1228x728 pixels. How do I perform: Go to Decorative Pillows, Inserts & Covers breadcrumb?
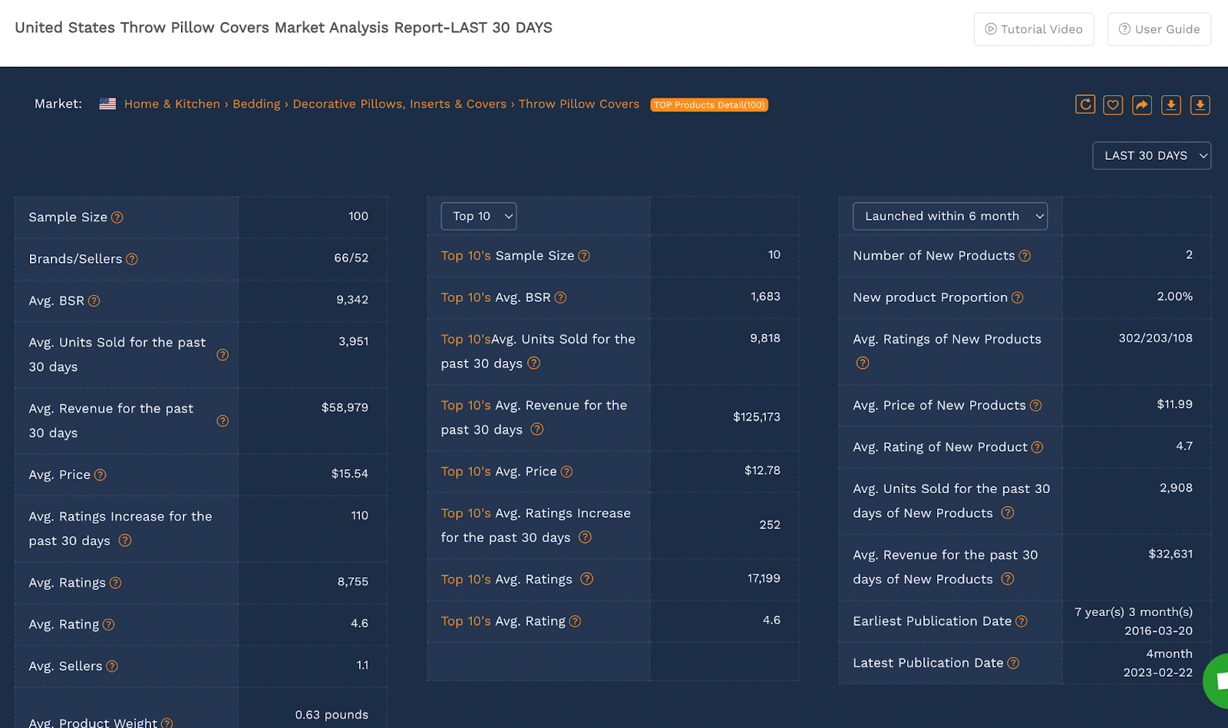point(400,104)
